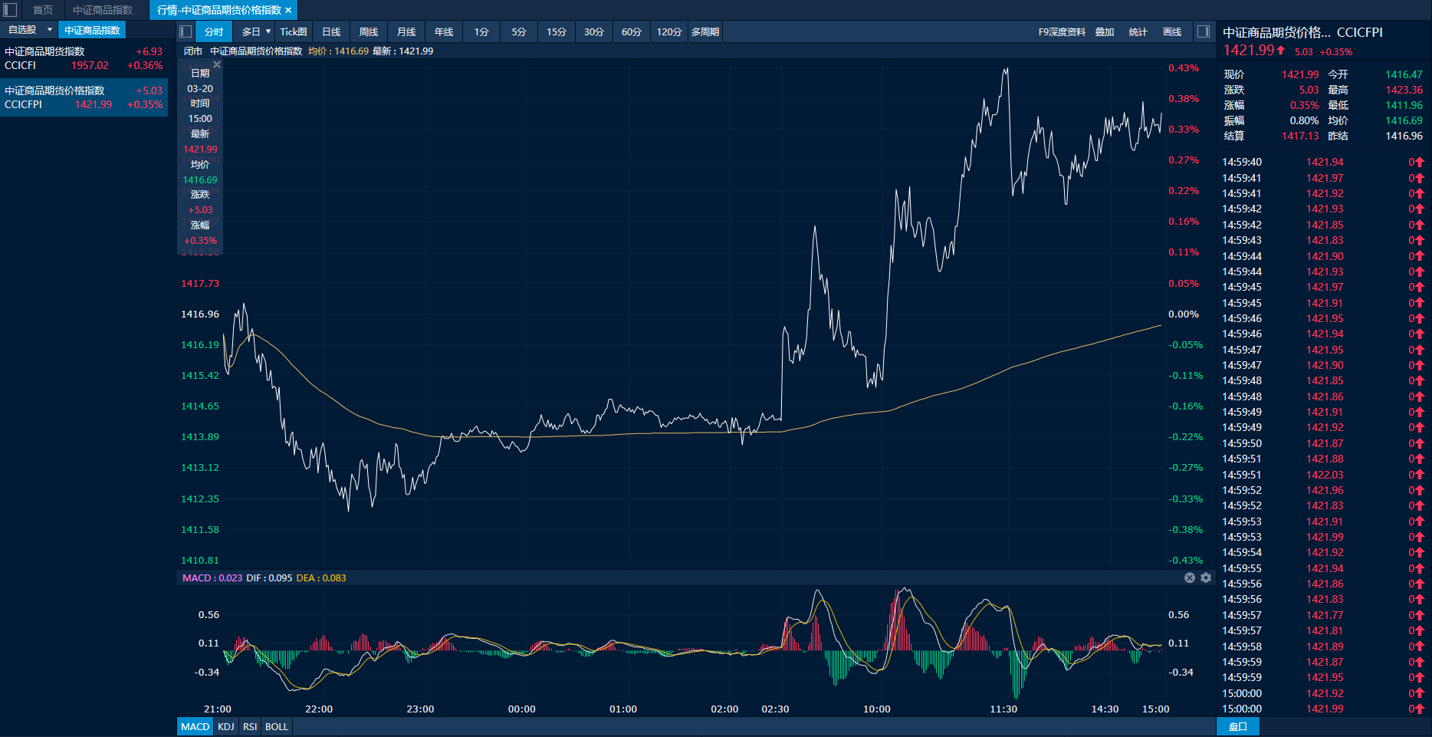This screenshot has width=1432, height=737.
Task: Click the header title 中证商品期货价格... CCICFPI
Action: (1302, 32)
